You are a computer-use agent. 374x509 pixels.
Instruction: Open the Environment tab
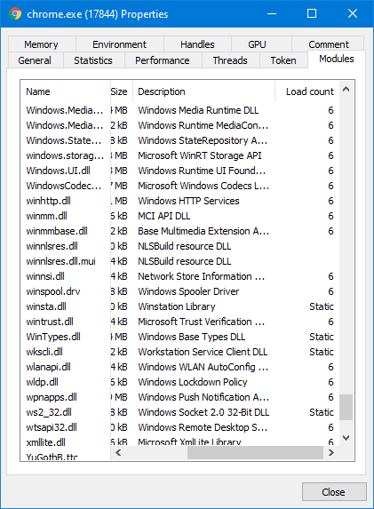click(119, 44)
